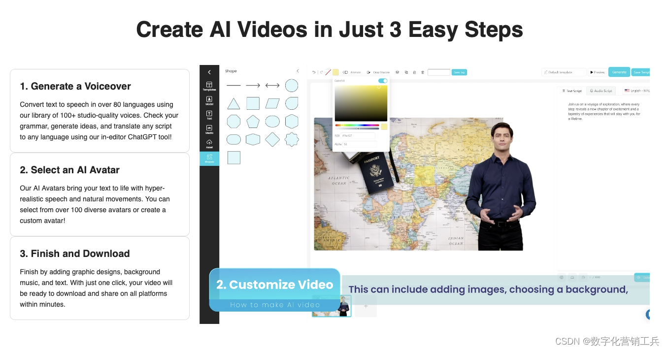
Task: Click the lock icon in toolbar
Action: (414, 72)
